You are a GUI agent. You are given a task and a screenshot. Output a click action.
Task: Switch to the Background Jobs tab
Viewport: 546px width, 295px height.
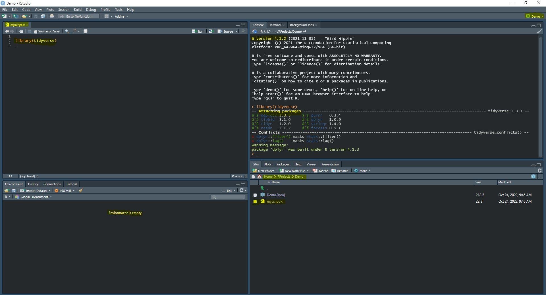click(302, 25)
